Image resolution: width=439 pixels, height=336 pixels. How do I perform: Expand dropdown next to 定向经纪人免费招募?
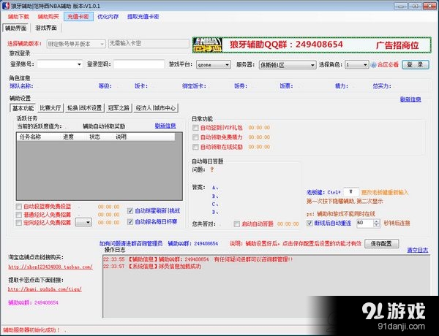pyautogui.click(x=83, y=223)
